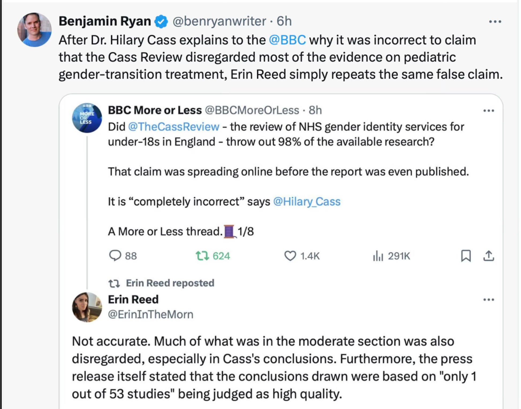
Task: Click the thread spool emoji
Action: point(230,231)
